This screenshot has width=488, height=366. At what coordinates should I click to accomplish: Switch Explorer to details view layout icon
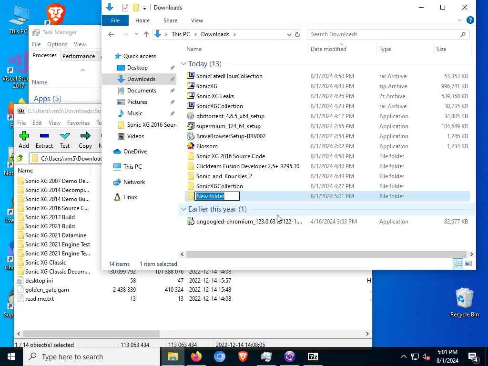(x=458, y=264)
